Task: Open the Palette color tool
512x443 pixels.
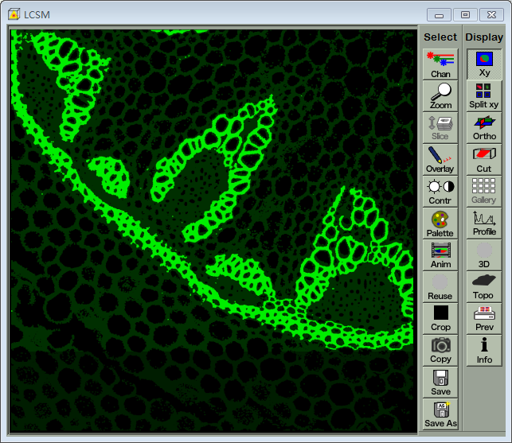Action: pos(440,223)
